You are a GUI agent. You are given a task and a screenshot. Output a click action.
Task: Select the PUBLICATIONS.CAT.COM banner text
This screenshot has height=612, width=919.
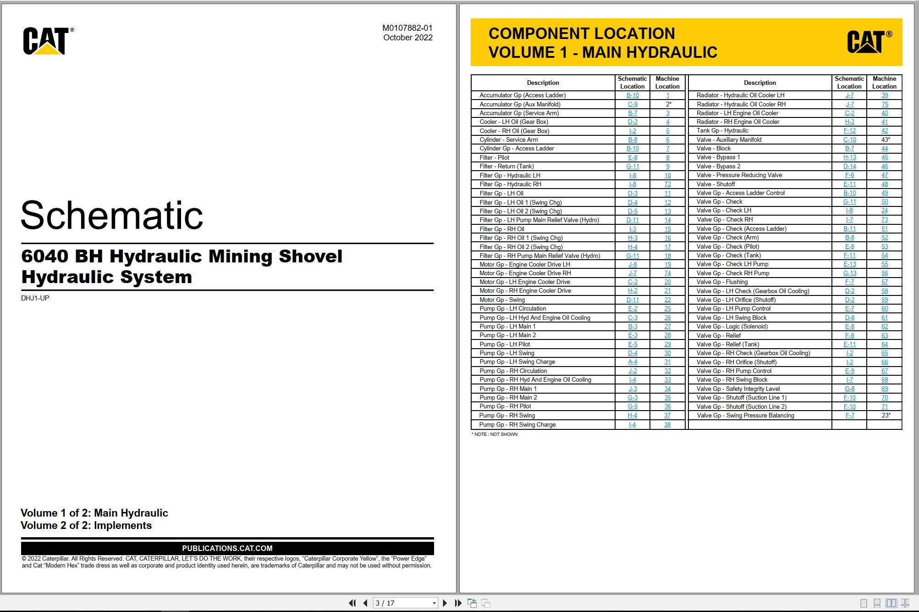(x=227, y=548)
